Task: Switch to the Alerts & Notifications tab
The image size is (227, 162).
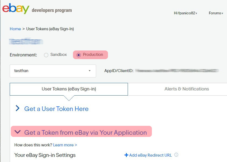Action: coord(187,89)
